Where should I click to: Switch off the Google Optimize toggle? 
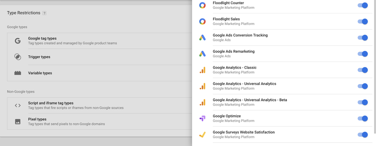(363, 119)
